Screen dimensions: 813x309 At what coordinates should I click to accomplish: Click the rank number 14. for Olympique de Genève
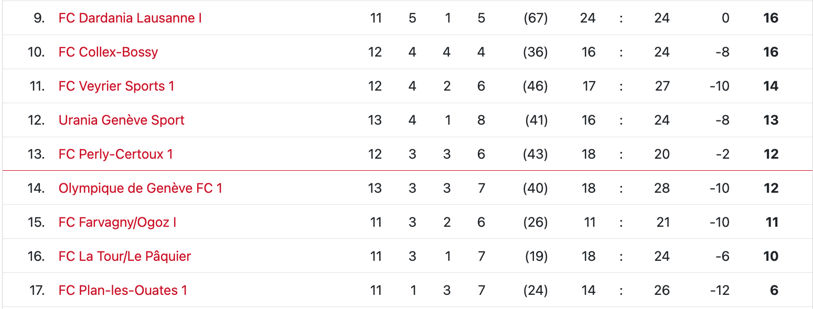[36, 189]
